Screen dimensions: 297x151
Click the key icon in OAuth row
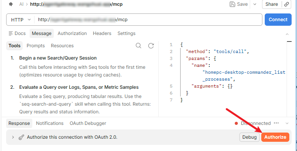coord(21,137)
